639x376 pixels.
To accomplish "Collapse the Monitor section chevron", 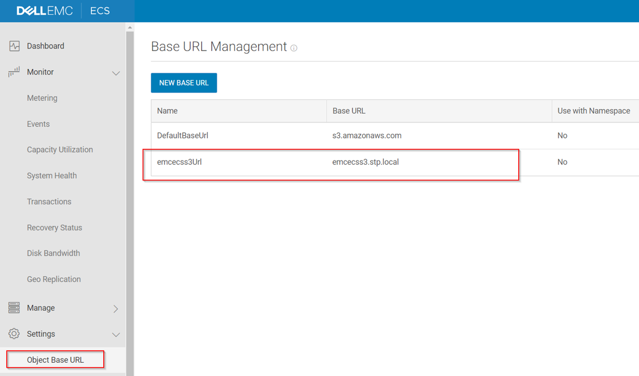I will tap(116, 73).
